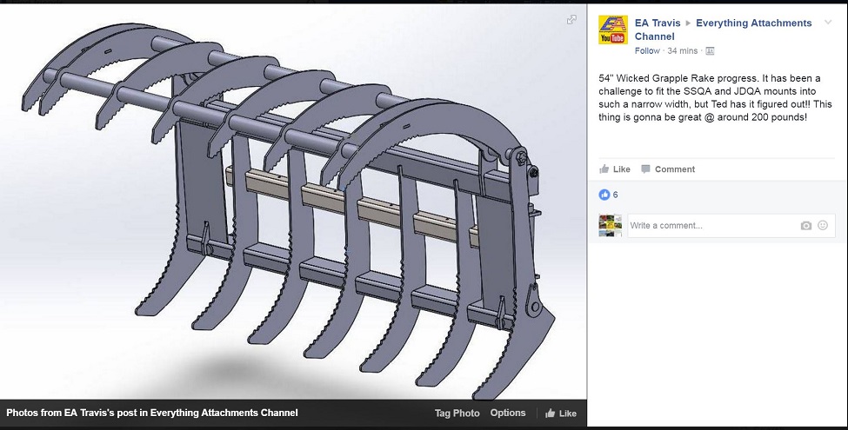Like the photo from bottom bar
This screenshot has width=848, height=430.
(560, 413)
